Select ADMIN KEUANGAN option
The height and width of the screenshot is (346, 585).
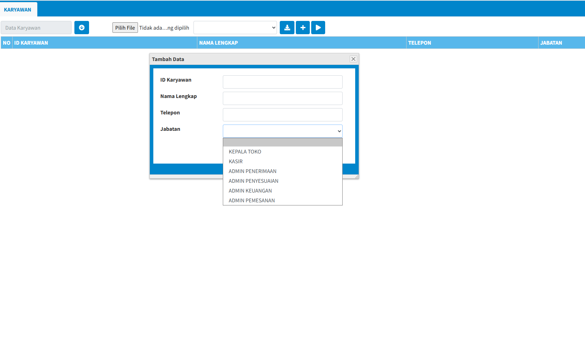pyautogui.click(x=283, y=191)
